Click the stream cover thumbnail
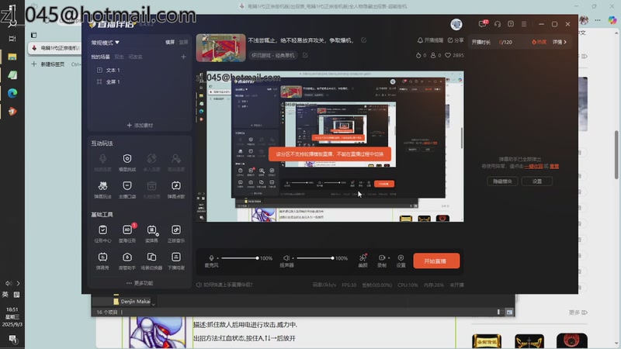Screen dimensions: 621x349 coord(220,48)
